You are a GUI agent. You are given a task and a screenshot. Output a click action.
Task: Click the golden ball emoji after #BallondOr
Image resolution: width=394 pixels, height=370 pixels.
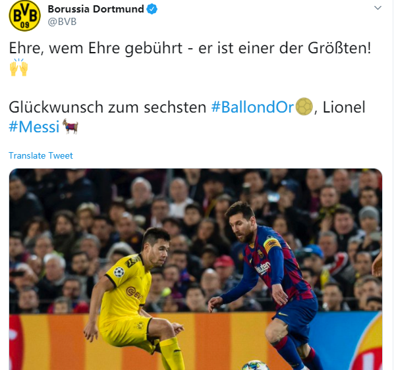[304, 107]
